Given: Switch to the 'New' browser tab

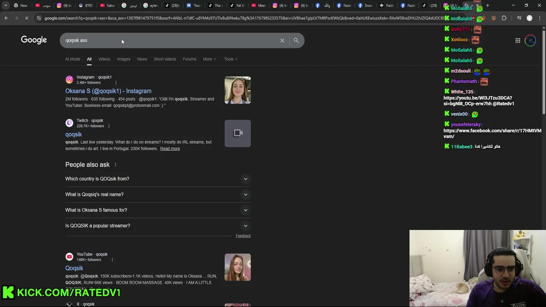Looking at the screenshot, I should [x=20, y=6].
